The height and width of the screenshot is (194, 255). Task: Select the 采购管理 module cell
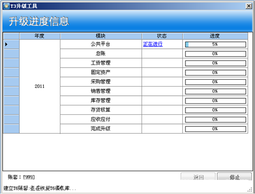pyautogui.click(x=101, y=82)
